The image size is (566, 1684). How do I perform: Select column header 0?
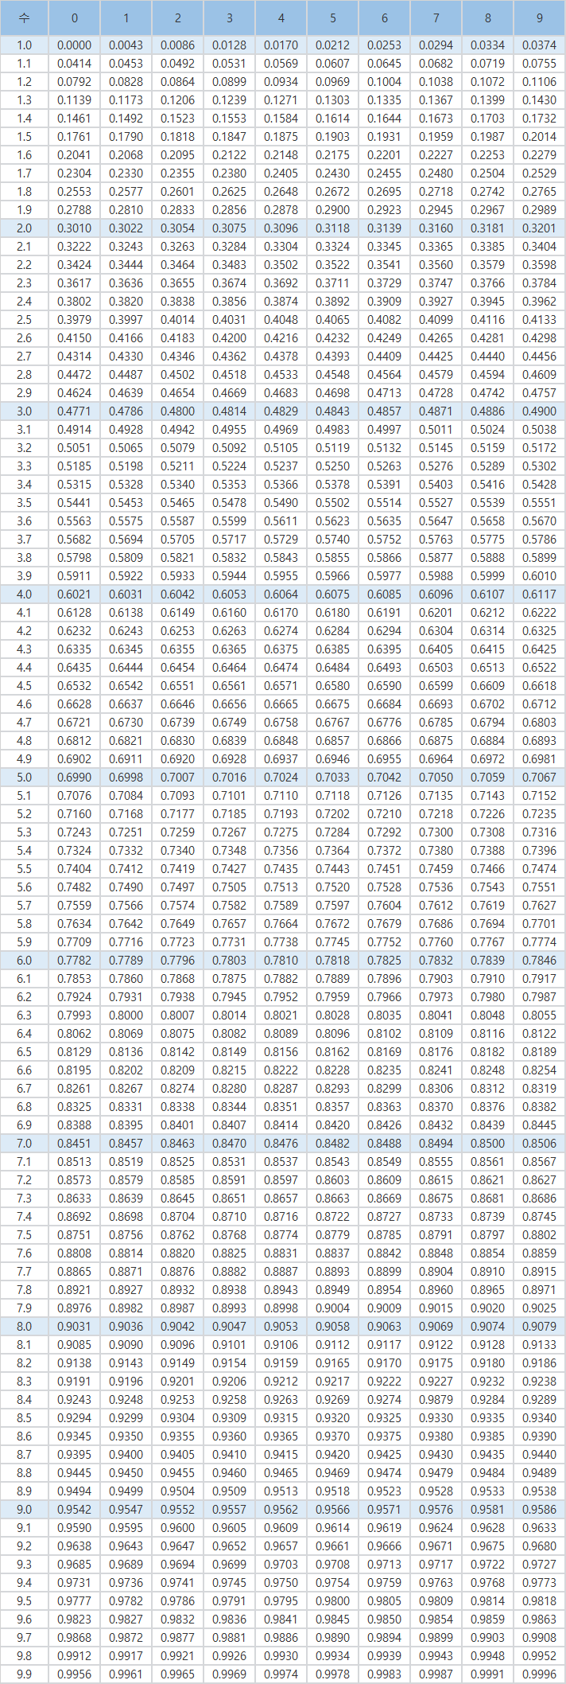pos(75,18)
